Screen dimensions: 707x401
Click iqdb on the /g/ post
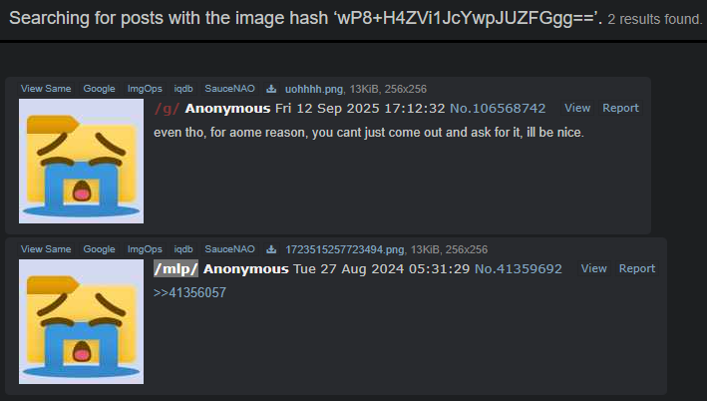pos(183,89)
